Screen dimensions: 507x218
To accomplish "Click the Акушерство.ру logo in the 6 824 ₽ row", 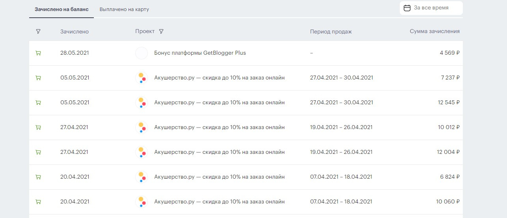I will (x=142, y=177).
